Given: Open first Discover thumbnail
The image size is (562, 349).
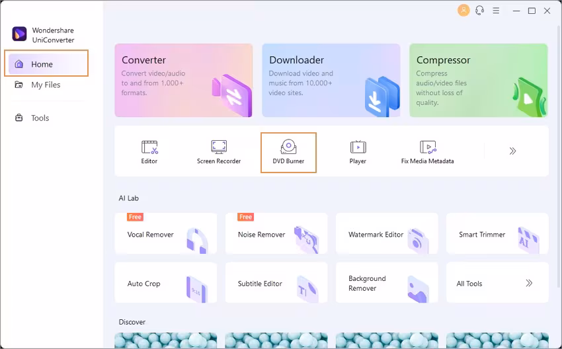Looking at the screenshot, I should (x=165, y=340).
